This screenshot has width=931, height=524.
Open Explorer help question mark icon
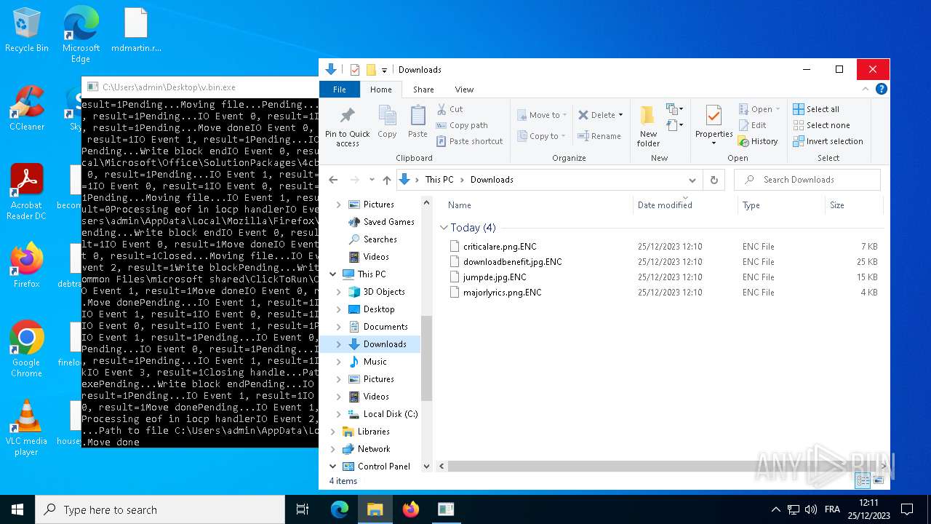[x=882, y=90]
